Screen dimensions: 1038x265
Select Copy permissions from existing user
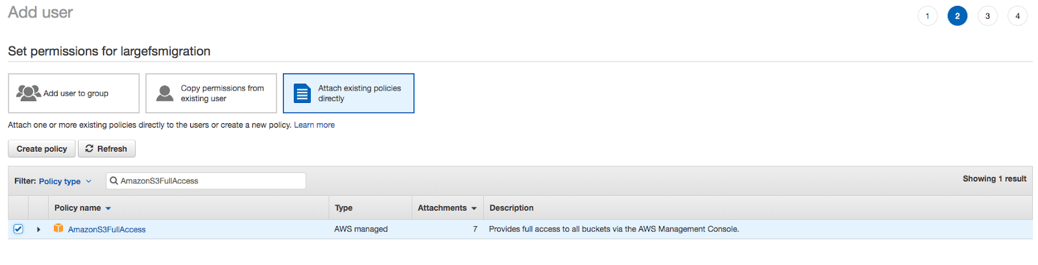[x=211, y=93]
